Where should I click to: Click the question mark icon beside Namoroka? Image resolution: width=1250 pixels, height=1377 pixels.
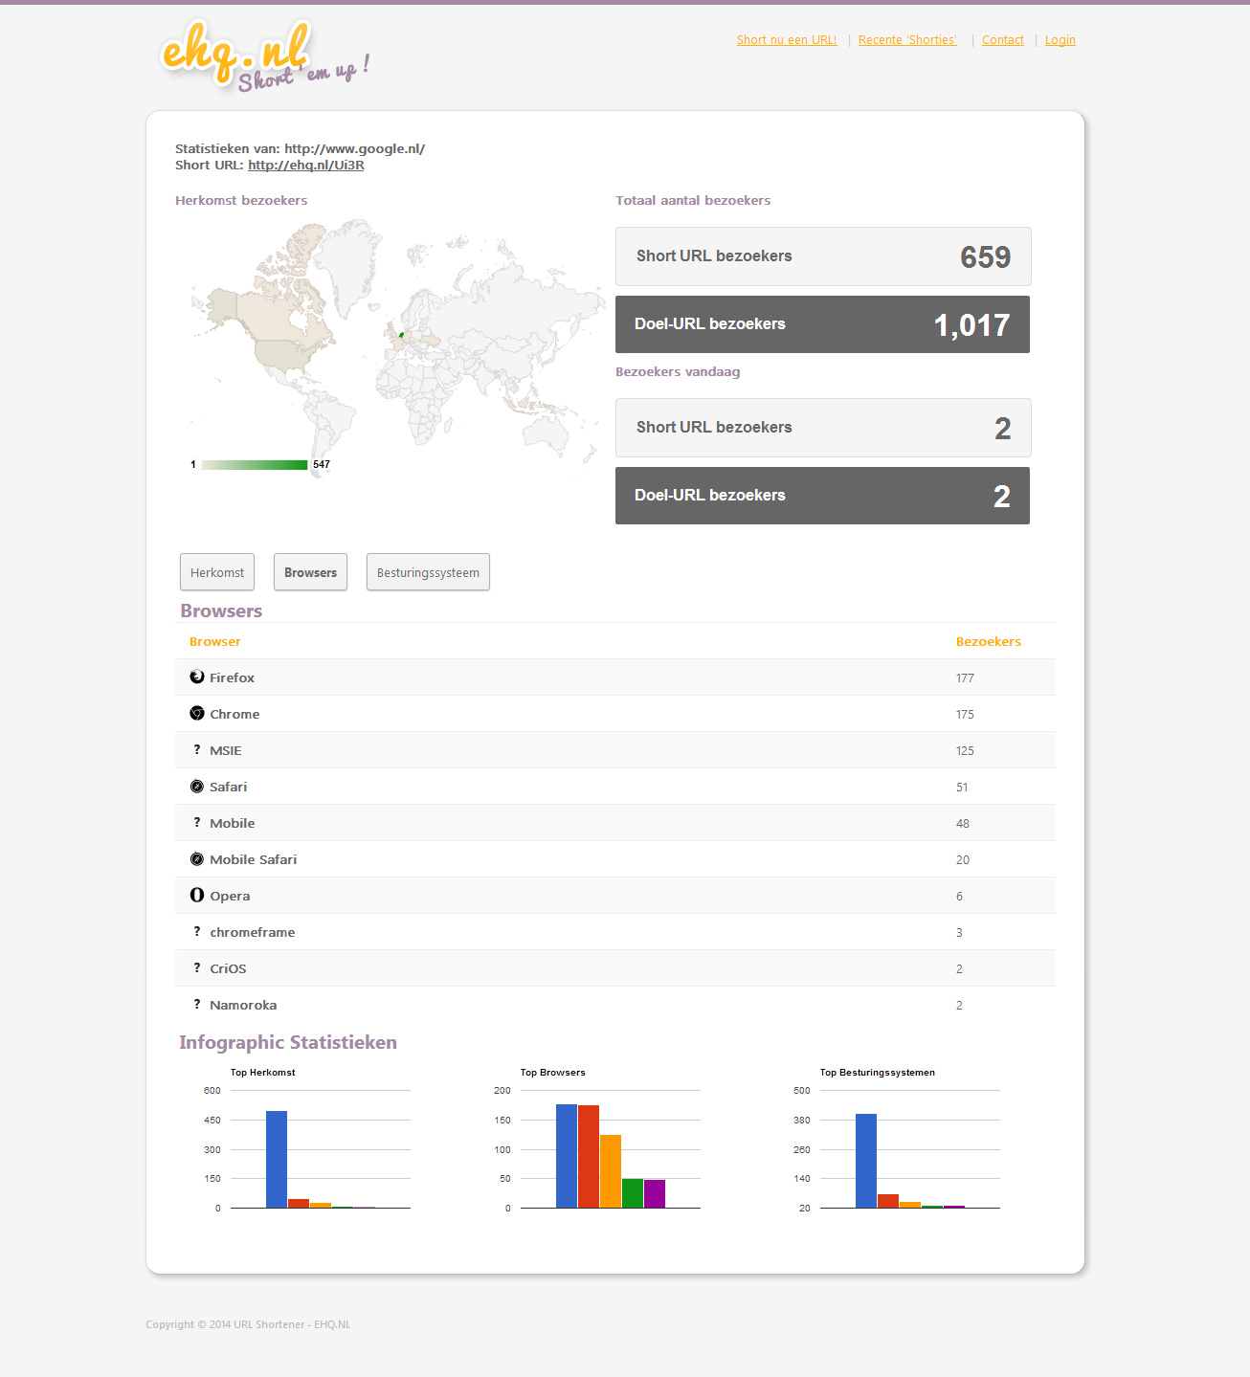click(x=197, y=1004)
